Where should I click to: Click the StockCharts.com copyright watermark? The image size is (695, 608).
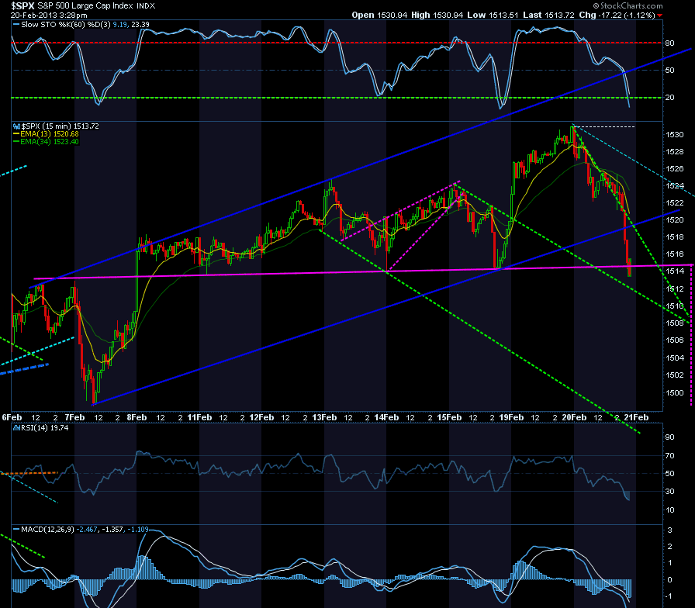(628, 5)
